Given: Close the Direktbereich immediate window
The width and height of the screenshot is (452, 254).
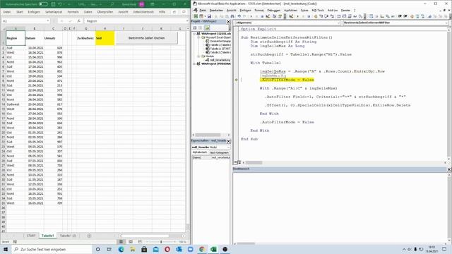Looking at the screenshot, I should coord(449,169).
